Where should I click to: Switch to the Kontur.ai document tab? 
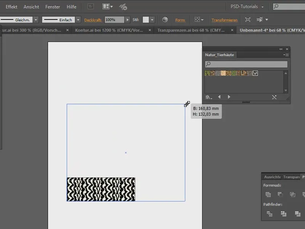[109, 30]
